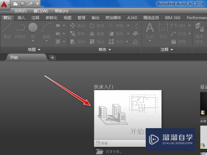
Task: Open the Array (阵列) dropdown arrow
Action: pos(127,41)
